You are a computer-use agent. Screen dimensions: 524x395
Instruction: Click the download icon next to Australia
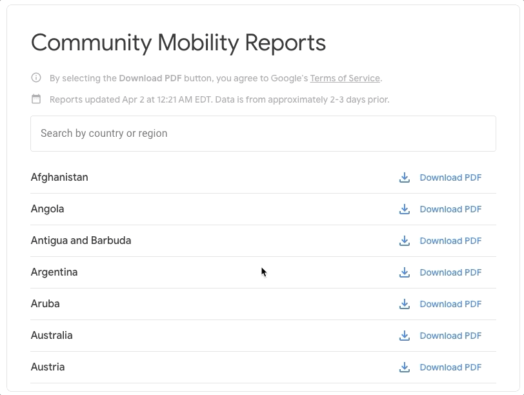tap(405, 336)
